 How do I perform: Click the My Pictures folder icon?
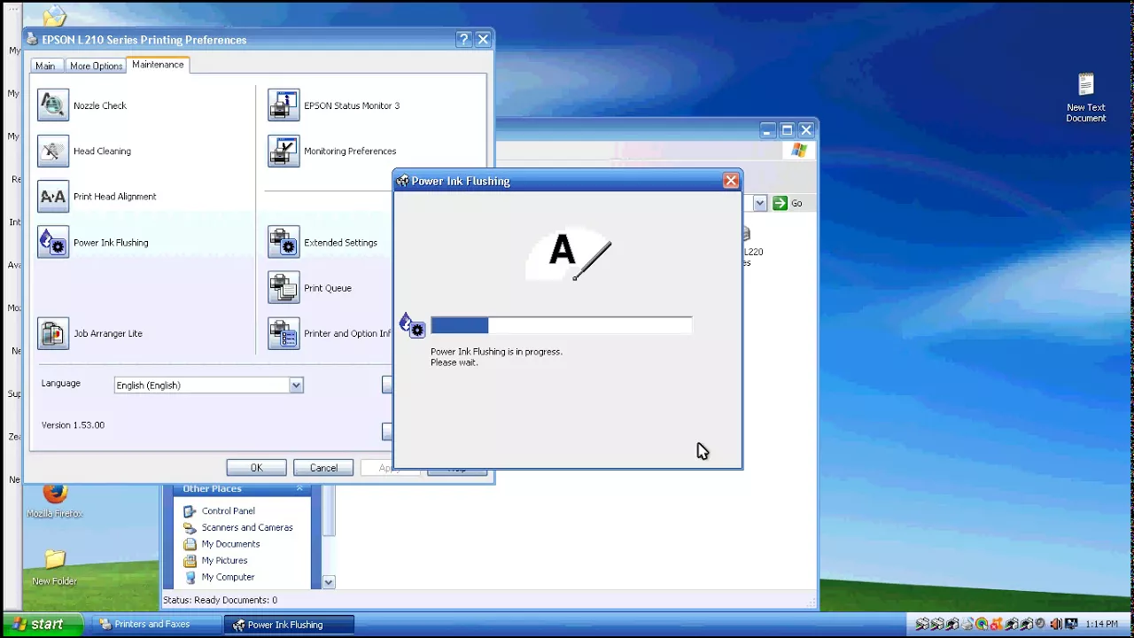pyautogui.click(x=190, y=561)
